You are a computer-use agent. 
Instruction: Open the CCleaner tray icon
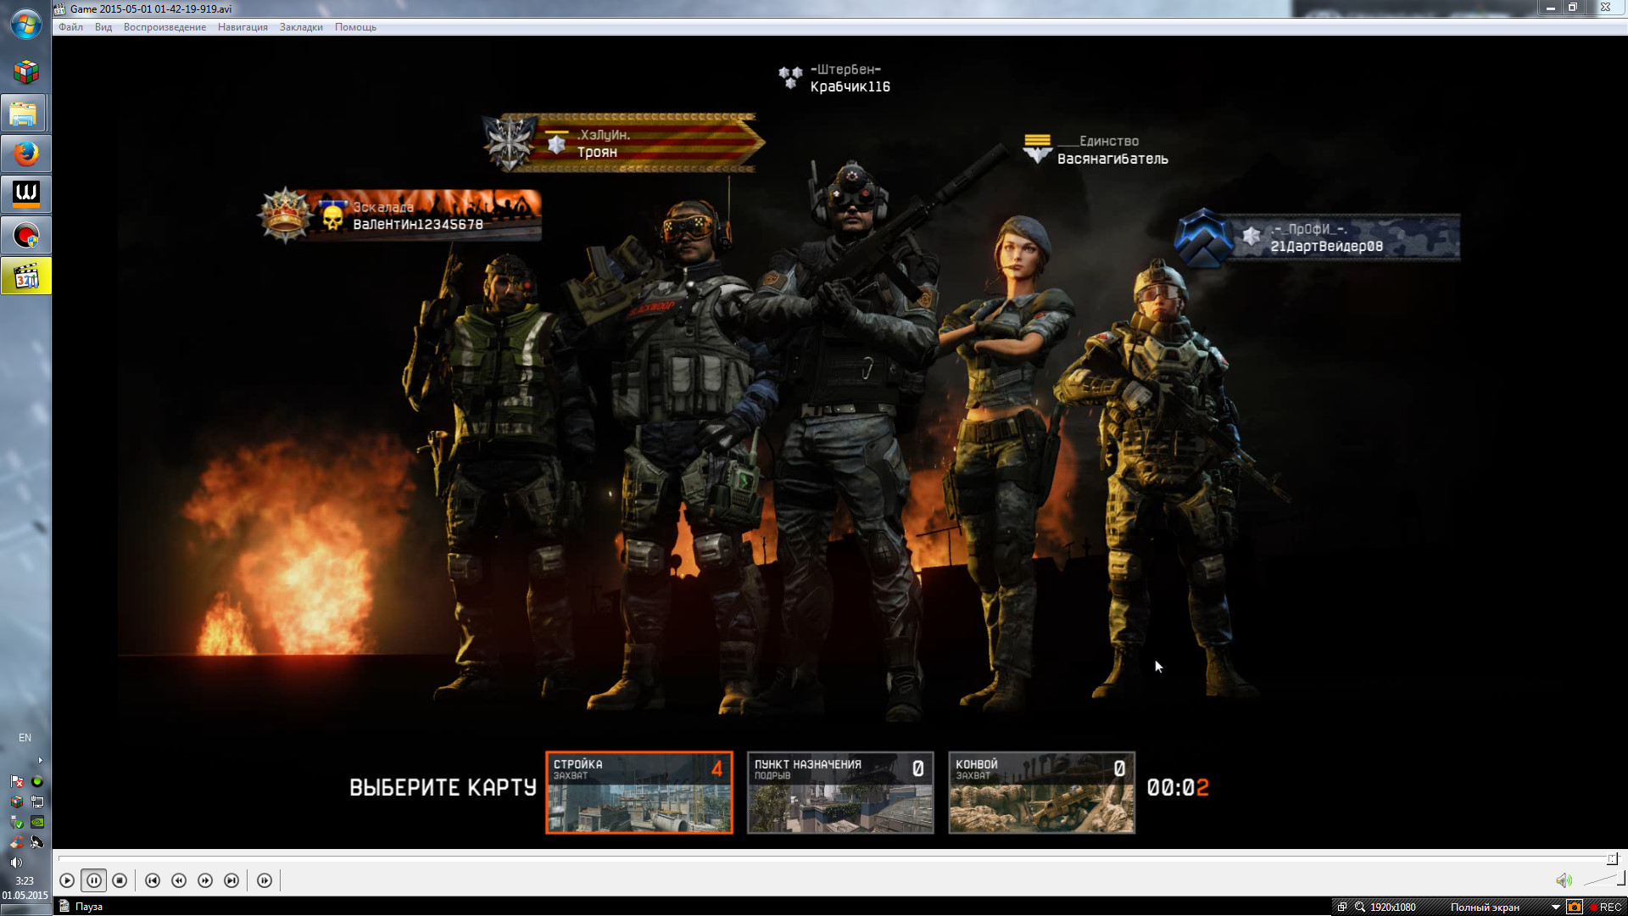click(17, 842)
